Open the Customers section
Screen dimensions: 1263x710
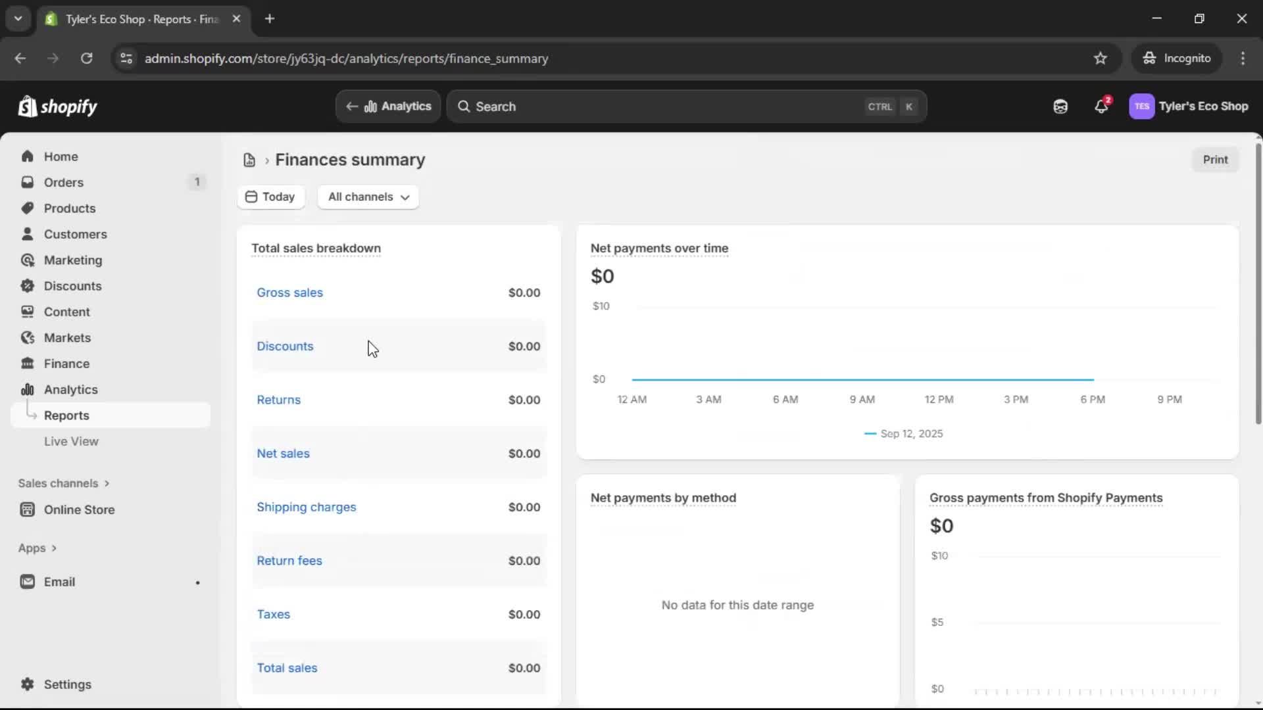(76, 233)
